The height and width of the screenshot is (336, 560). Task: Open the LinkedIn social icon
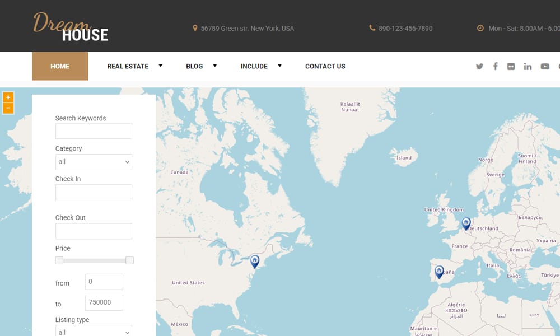click(x=528, y=66)
